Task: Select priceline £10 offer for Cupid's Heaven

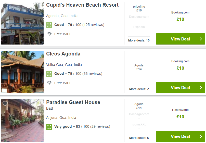Action: [x=139, y=8]
